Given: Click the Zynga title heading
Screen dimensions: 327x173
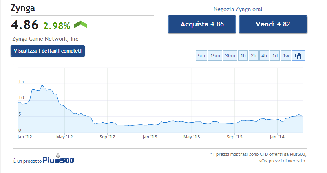Looking at the screenshot, I should pos(24,9).
